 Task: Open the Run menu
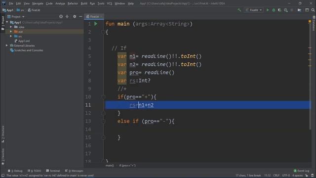tap(92, 3)
